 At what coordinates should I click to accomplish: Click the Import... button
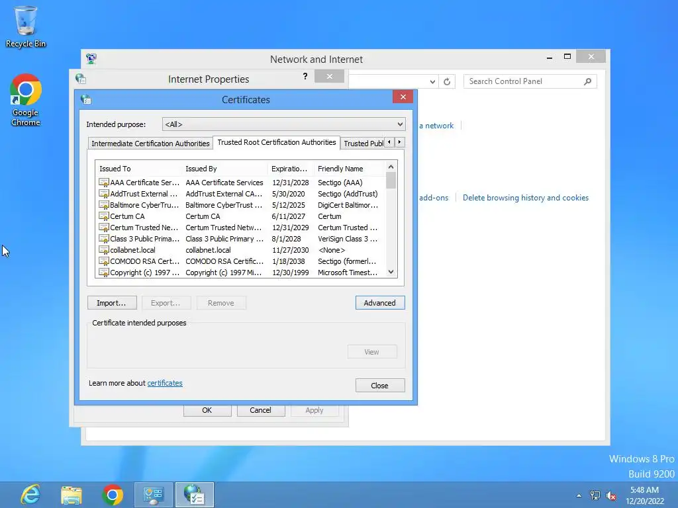[x=111, y=303]
